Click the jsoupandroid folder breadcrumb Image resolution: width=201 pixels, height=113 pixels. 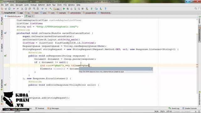click(90, 13)
